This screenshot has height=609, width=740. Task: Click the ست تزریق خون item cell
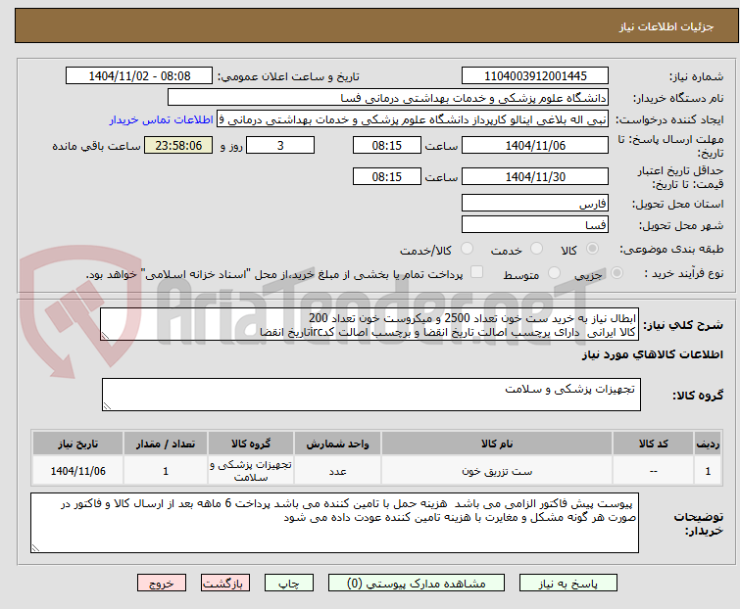coord(497,470)
